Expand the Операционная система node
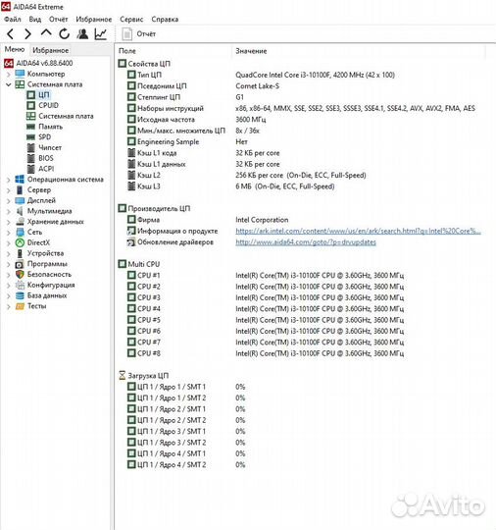The width and height of the screenshot is (496, 530). click(x=9, y=180)
